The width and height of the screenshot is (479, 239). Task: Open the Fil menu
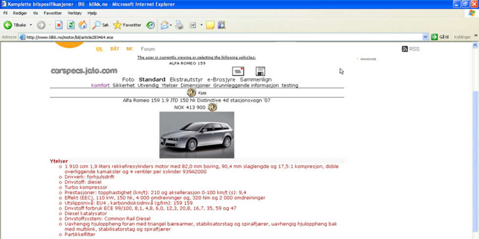[x=5, y=13]
